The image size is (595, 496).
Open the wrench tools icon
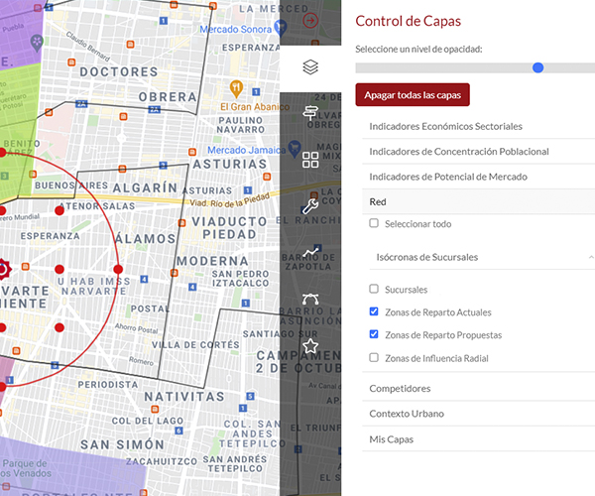click(x=310, y=206)
